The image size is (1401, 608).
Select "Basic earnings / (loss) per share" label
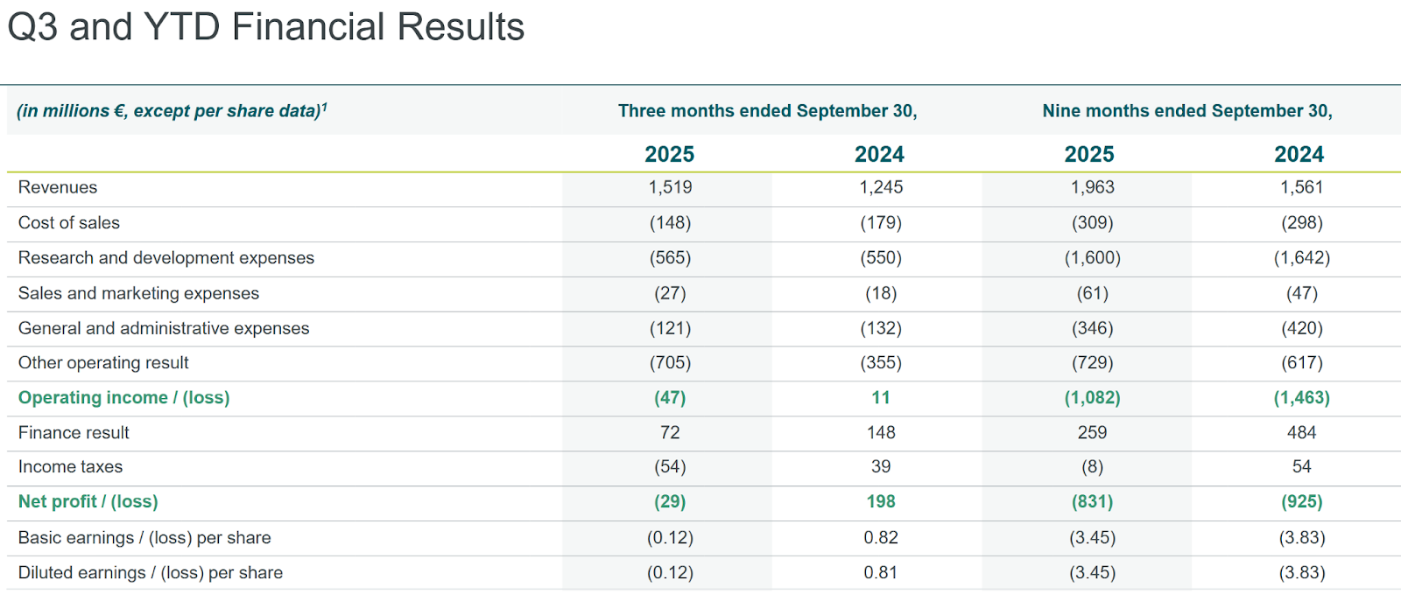pos(144,538)
